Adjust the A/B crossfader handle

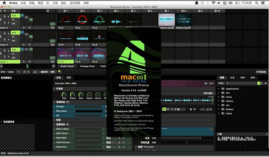click(27, 66)
